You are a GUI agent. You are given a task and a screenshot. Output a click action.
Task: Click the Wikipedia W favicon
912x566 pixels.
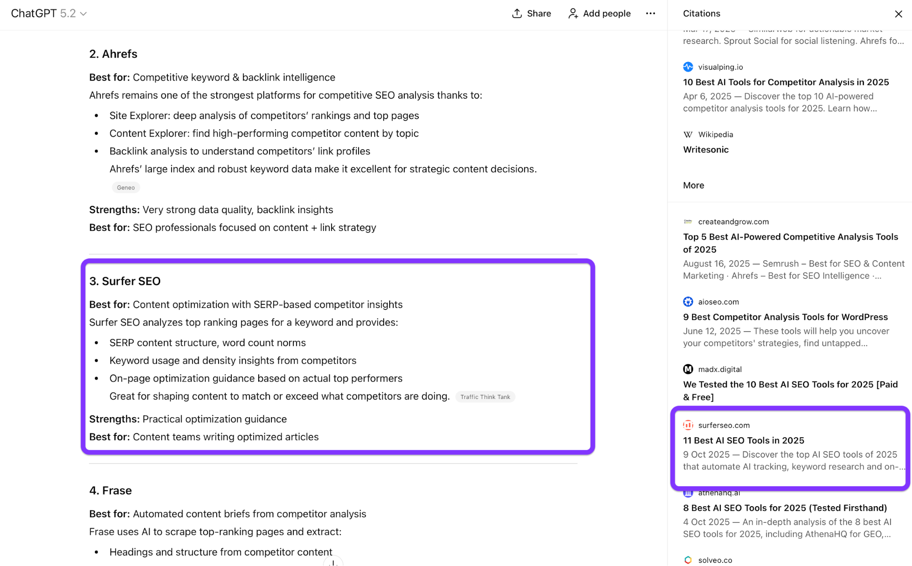point(688,135)
